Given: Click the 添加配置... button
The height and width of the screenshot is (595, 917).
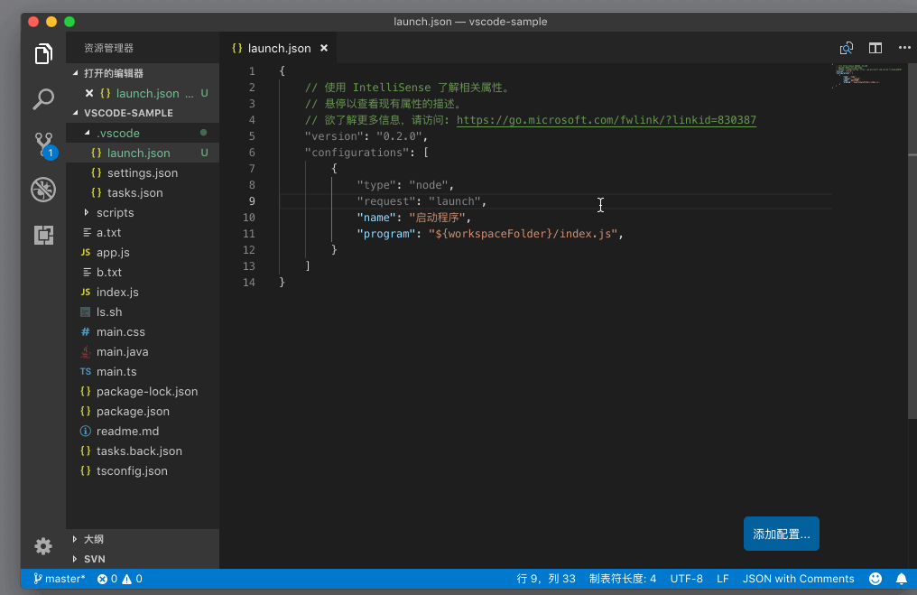Looking at the screenshot, I should [x=781, y=534].
